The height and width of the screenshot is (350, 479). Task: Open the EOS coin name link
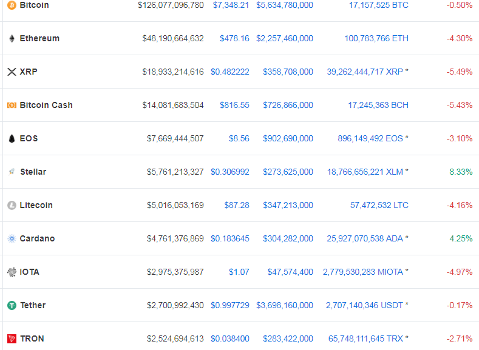29,138
